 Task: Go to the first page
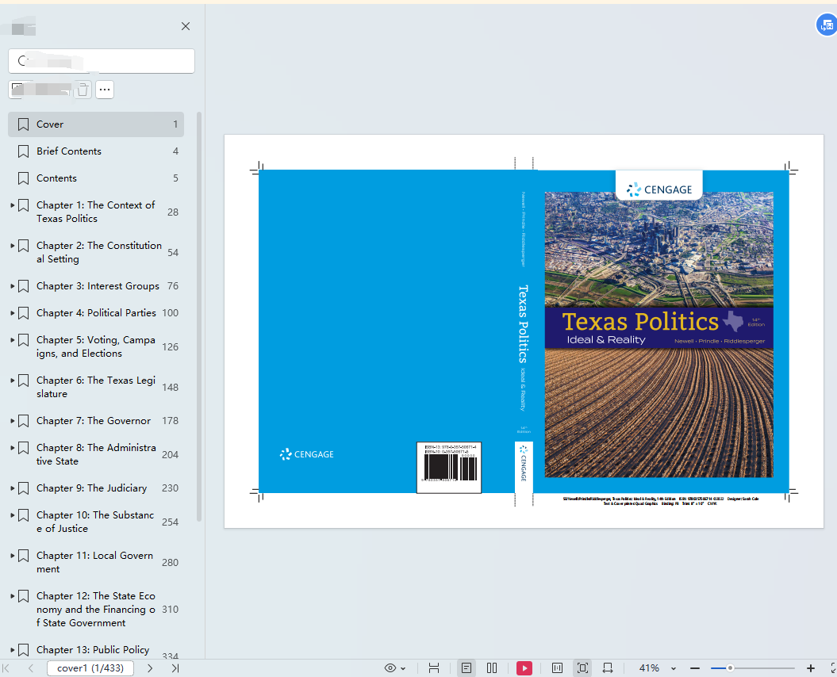coord(6,668)
